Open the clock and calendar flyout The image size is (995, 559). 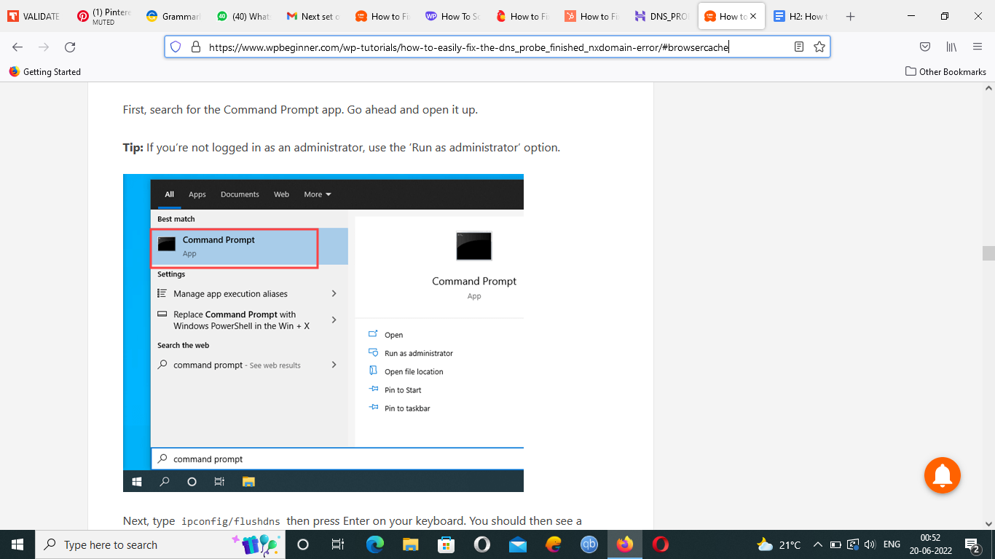click(x=929, y=544)
